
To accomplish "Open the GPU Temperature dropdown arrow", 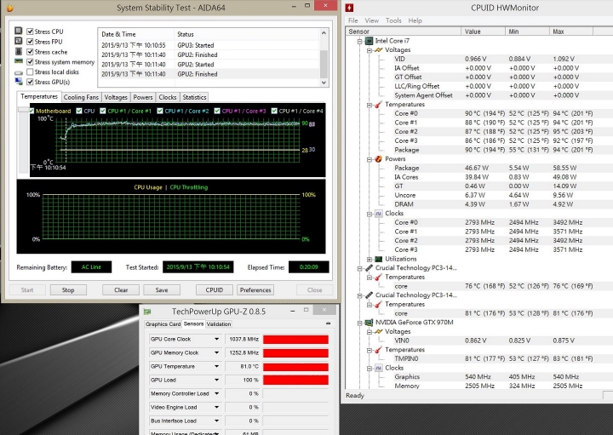I will (x=216, y=366).
